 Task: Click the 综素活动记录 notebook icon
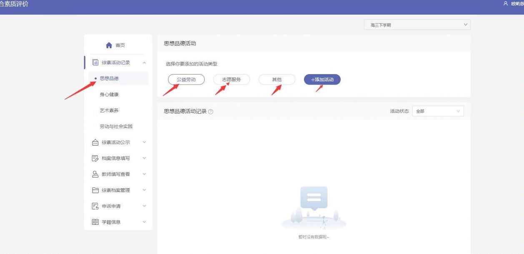coord(95,62)
